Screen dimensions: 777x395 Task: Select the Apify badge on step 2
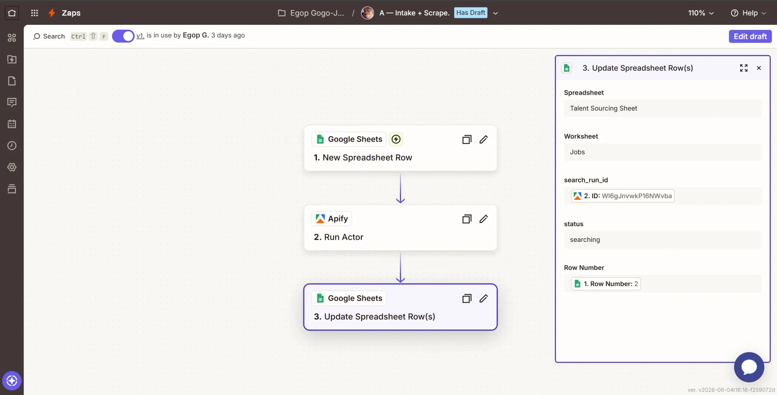tap(332, 219)
